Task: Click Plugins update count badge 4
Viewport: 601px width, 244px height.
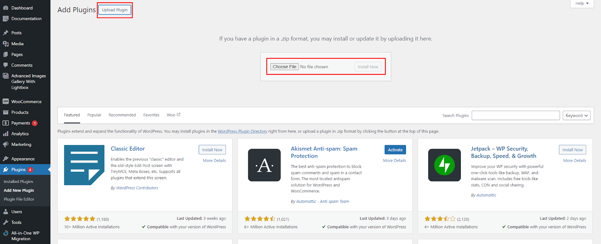Action: pos(30,170)
